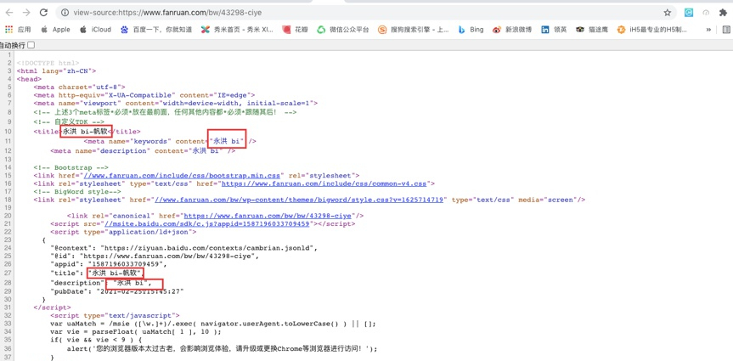This screenshot has height=361, width=733.
Task: Open the reading list side panel icon
Action: (x=726, y=30)
